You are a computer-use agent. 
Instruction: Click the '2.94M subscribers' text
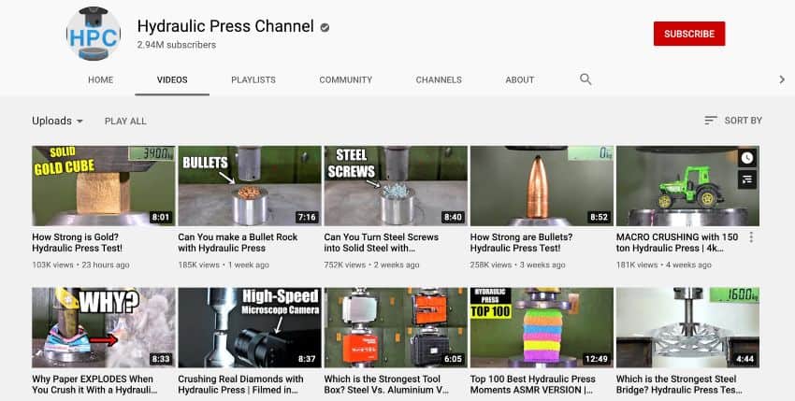coord(177,45)
